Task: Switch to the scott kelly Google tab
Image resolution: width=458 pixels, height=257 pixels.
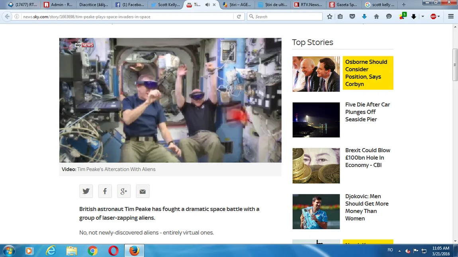Action: [380, 5]
